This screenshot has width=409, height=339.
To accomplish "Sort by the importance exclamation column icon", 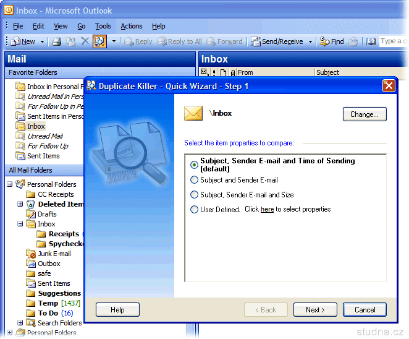I will click(x=214, y=72).
